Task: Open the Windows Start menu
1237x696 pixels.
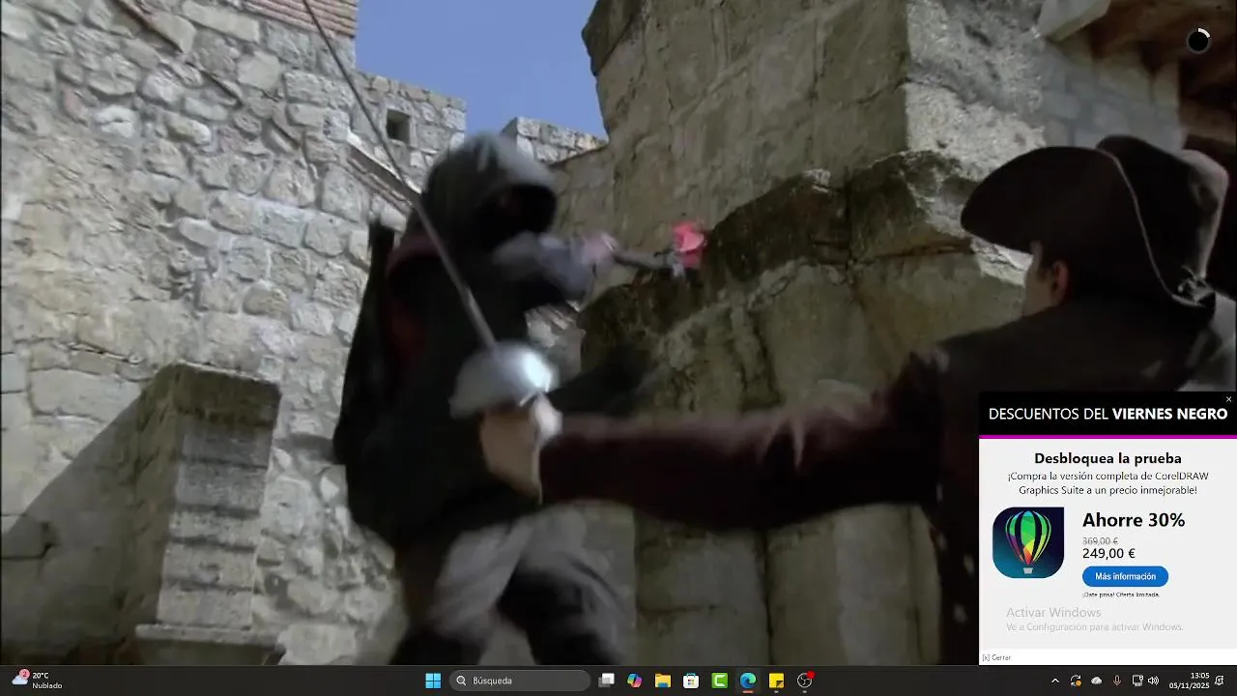Action: pos(433,681)
